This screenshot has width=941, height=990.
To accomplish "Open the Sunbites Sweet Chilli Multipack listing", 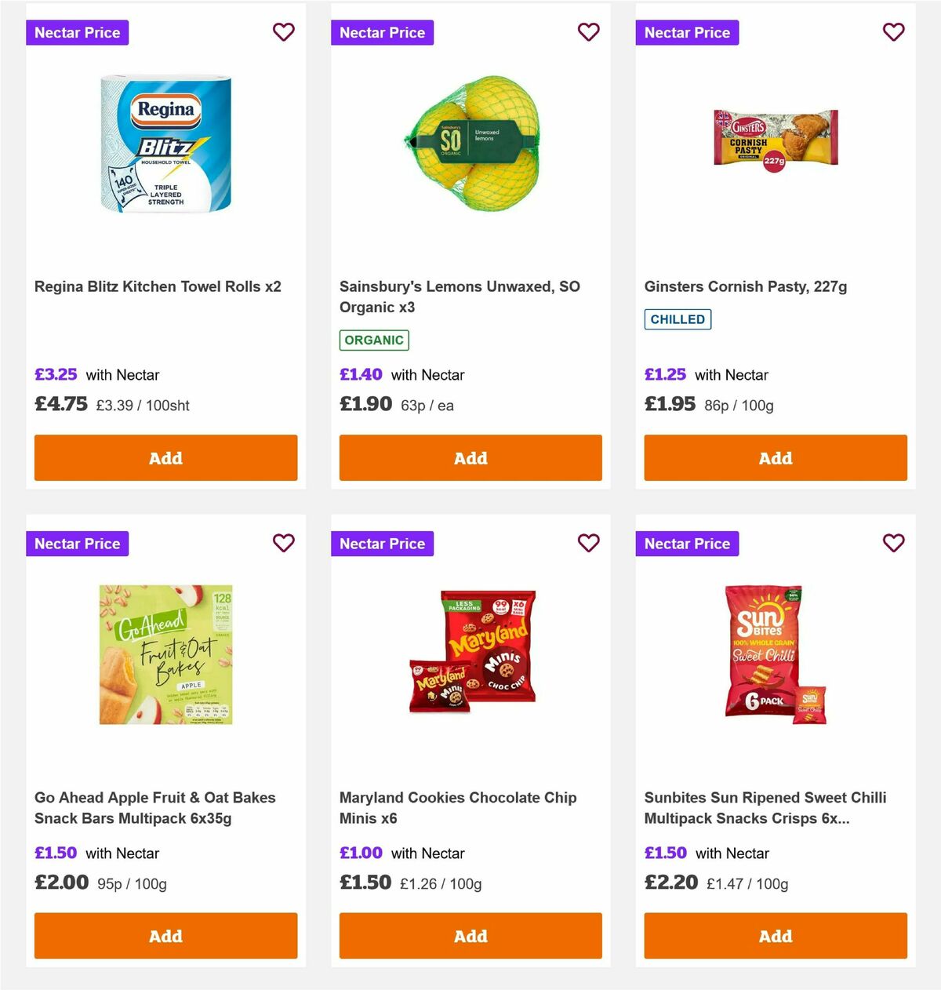I will (764, 807).
